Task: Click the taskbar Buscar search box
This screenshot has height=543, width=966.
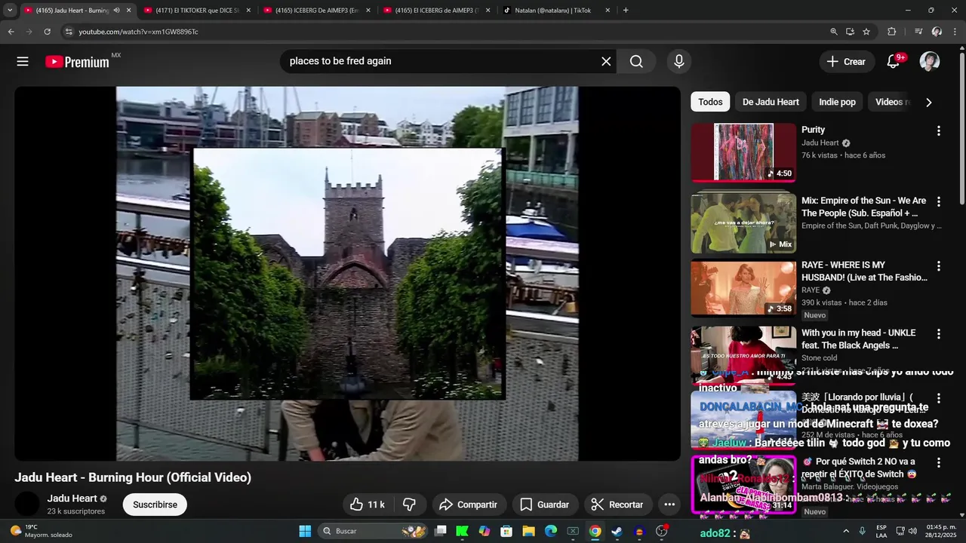Action: 374,531
